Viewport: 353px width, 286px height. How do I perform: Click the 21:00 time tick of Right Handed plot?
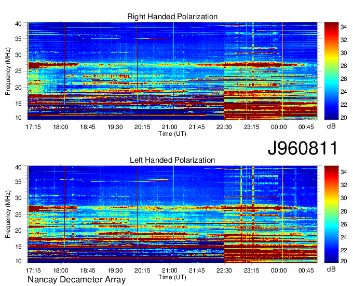tap(170, 127)
